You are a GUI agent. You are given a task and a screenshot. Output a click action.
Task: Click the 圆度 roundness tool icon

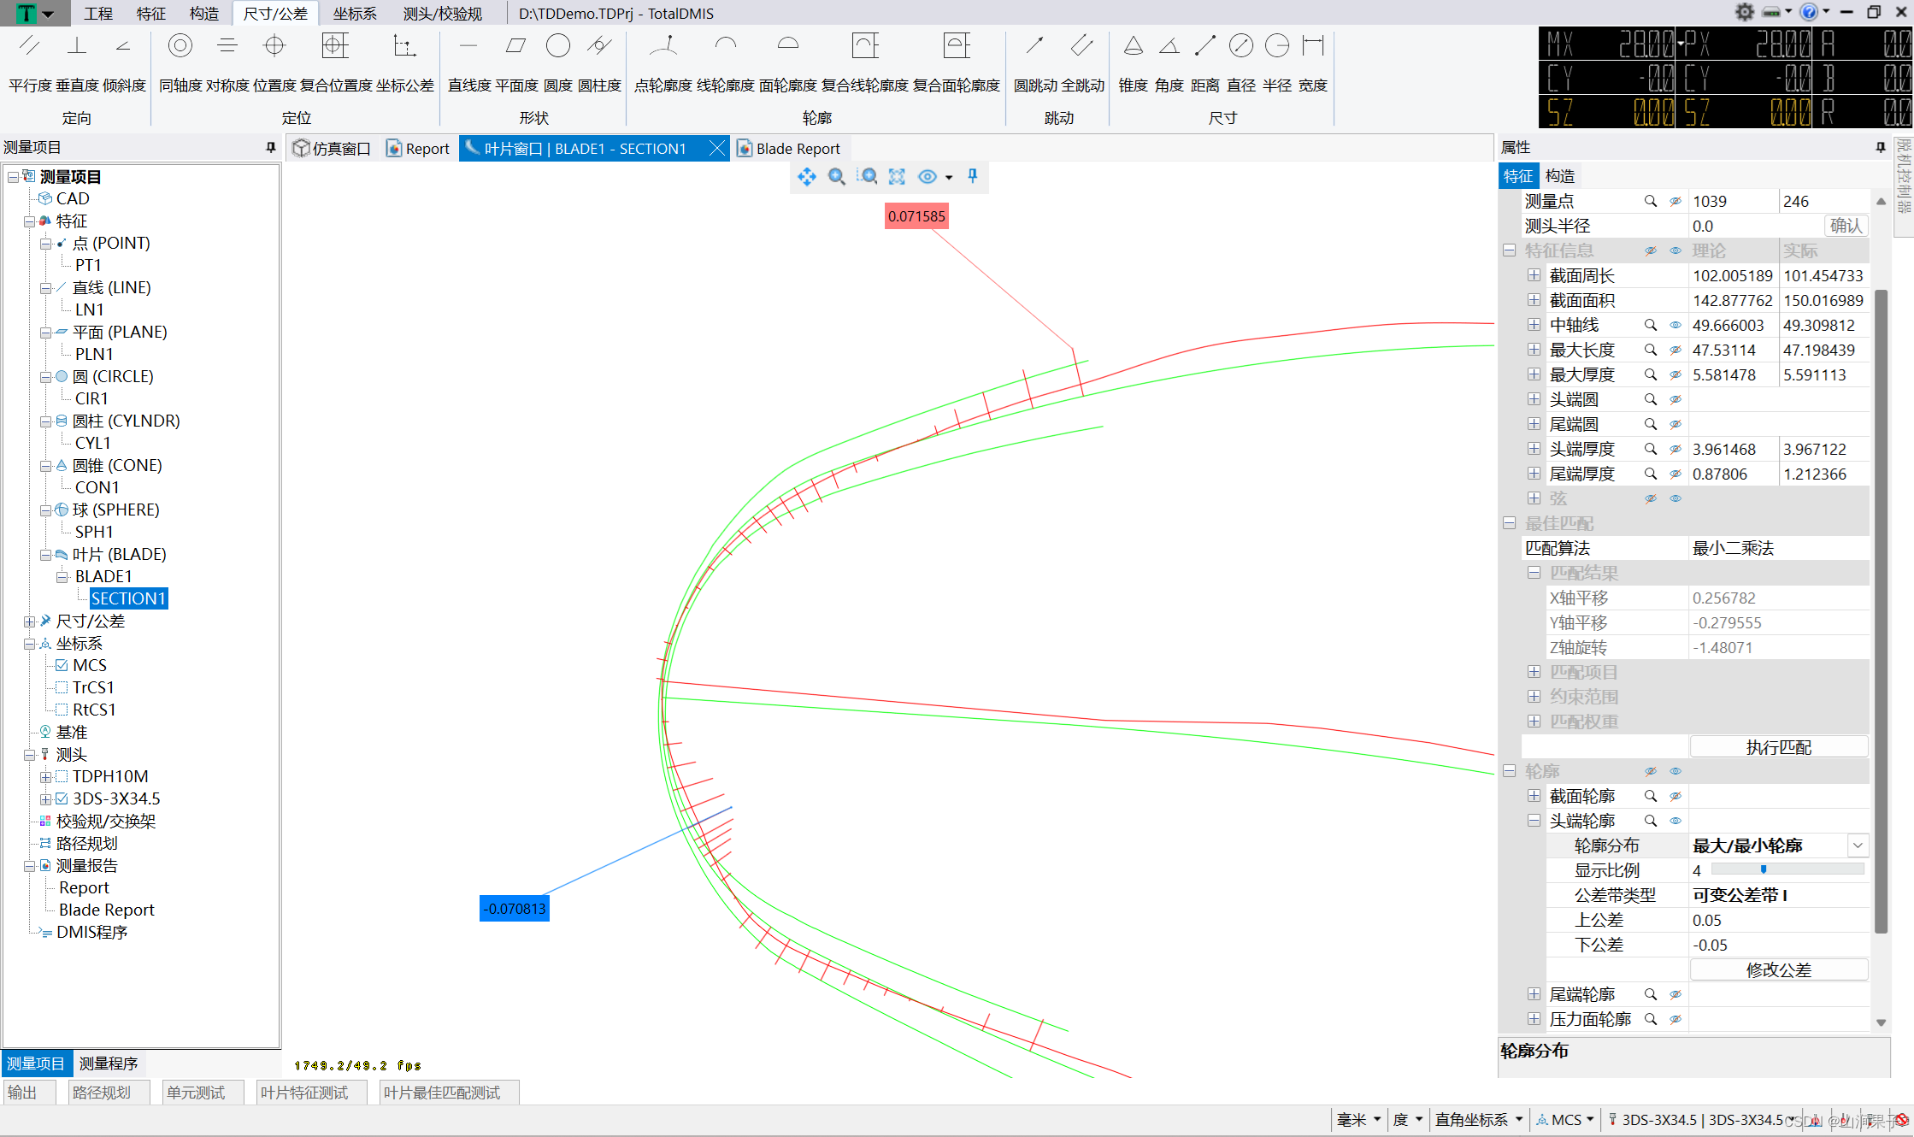tap(557, 46)
